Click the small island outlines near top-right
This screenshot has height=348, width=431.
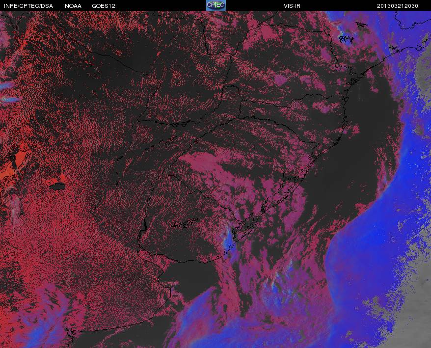[x=346, y=39]
